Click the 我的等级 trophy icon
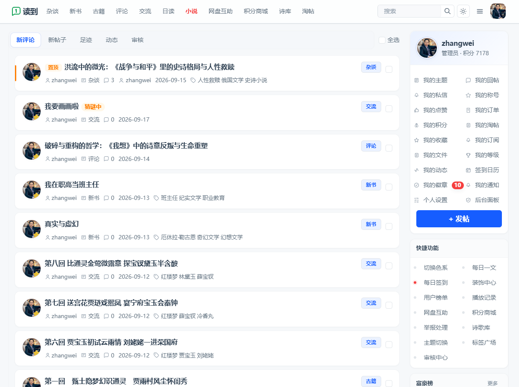Screen dimensions: 519x387 point(468,155)
